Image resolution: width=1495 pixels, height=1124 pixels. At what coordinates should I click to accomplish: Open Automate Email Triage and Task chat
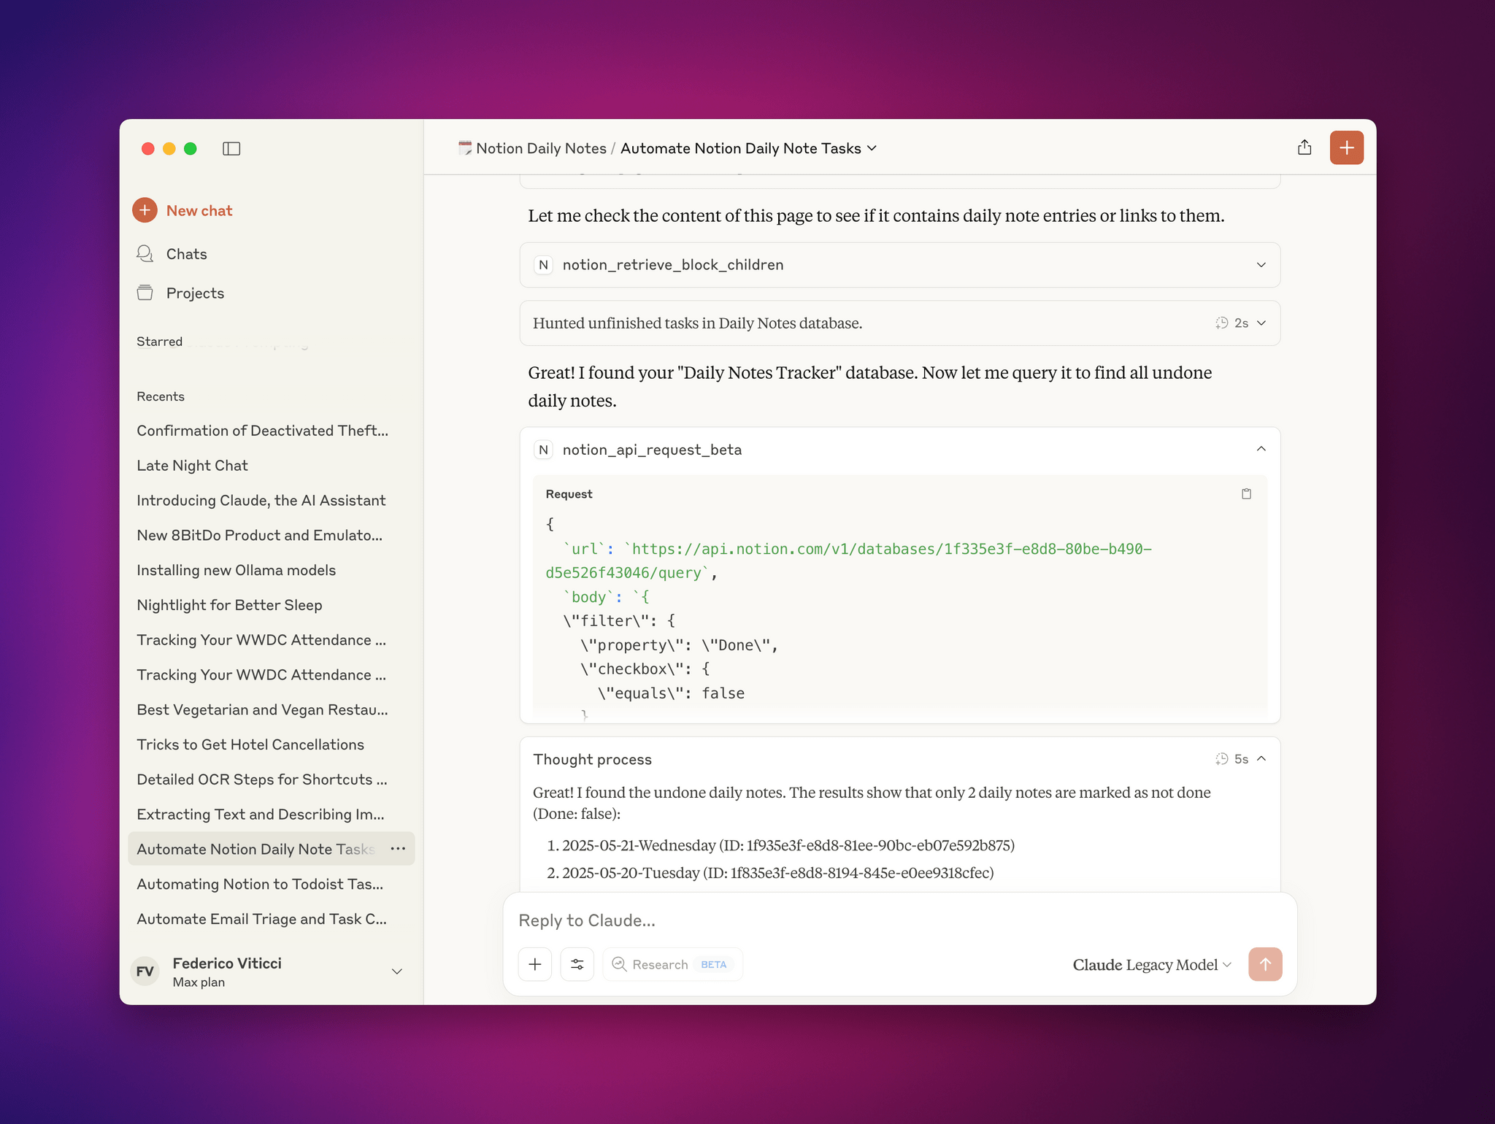pyautogui.click(x=262, y=920)
